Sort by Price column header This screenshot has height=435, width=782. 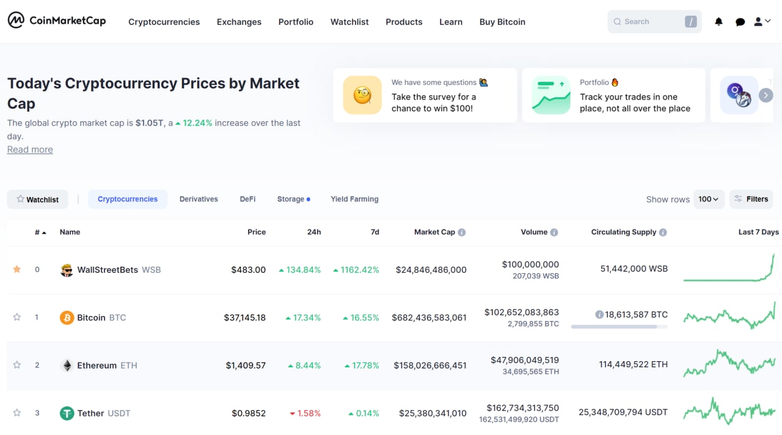tap(257, 232)
